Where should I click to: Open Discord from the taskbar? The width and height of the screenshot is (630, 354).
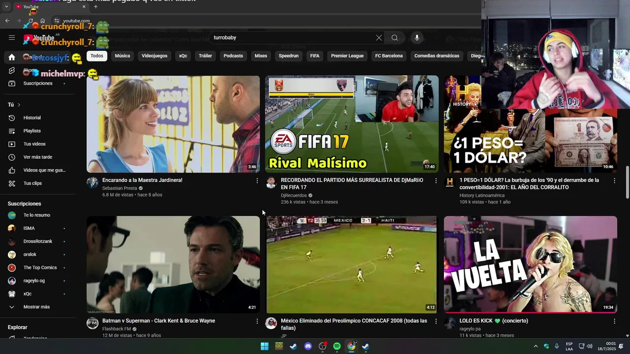click(308, 346)
